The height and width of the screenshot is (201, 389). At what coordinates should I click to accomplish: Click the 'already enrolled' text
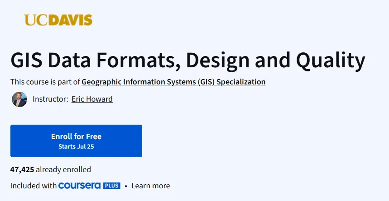(x=63, y=169)
